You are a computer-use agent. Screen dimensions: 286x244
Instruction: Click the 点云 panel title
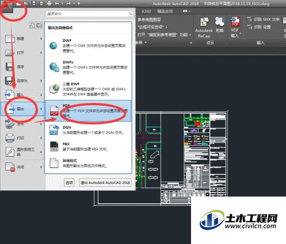(x=210, y=43)
